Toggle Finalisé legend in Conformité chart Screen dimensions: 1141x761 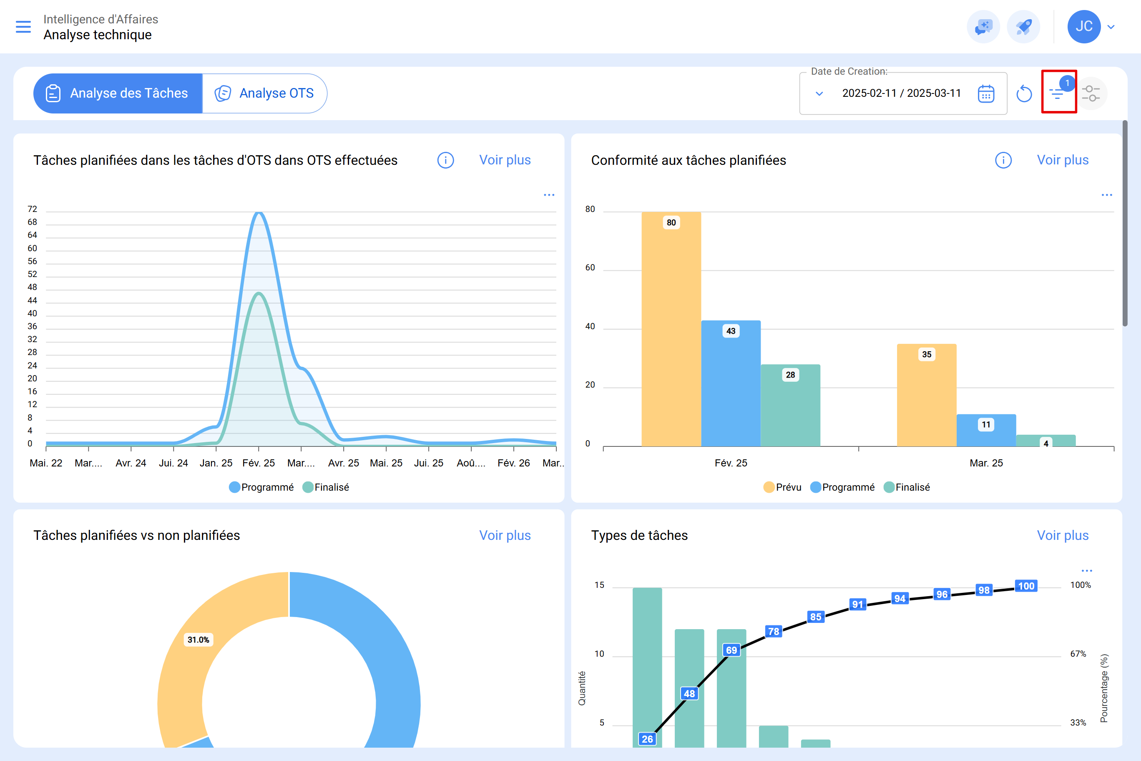click(x=907, y=487)
